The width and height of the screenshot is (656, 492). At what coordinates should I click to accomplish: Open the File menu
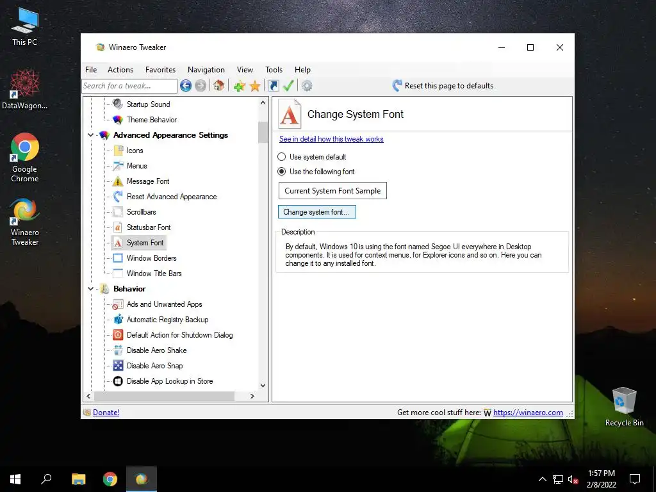coord(91,70)
